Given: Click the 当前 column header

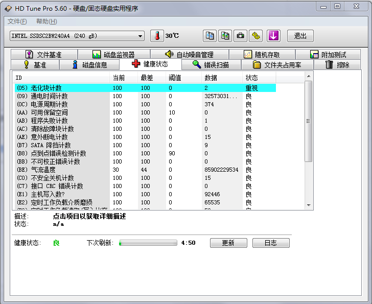Looking at the screenshot, I should 124,78.
